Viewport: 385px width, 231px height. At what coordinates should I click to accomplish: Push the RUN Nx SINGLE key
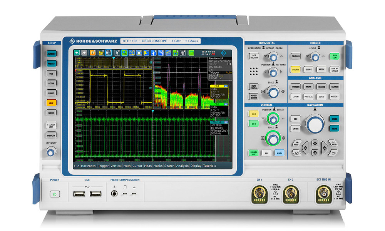click(335, 69)
